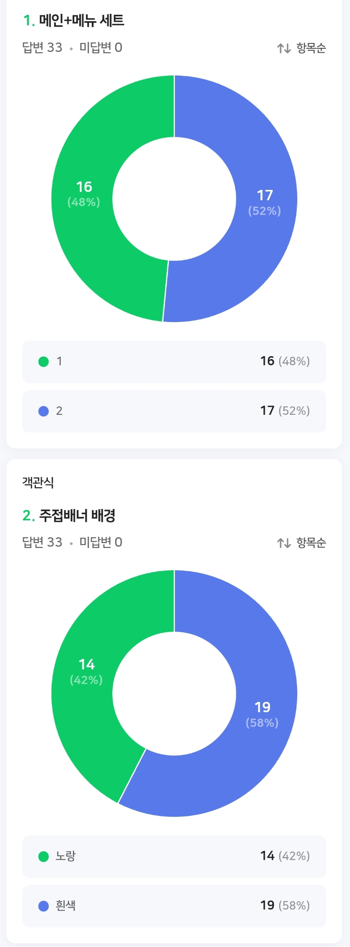Click the 객관식 question type label
This screenshot has width=350, height=947.
click(38, 482)
